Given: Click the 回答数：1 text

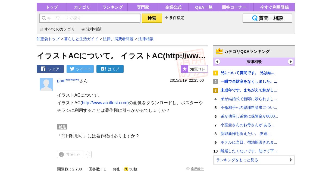Looking at the screenshot, I should 97,169.
